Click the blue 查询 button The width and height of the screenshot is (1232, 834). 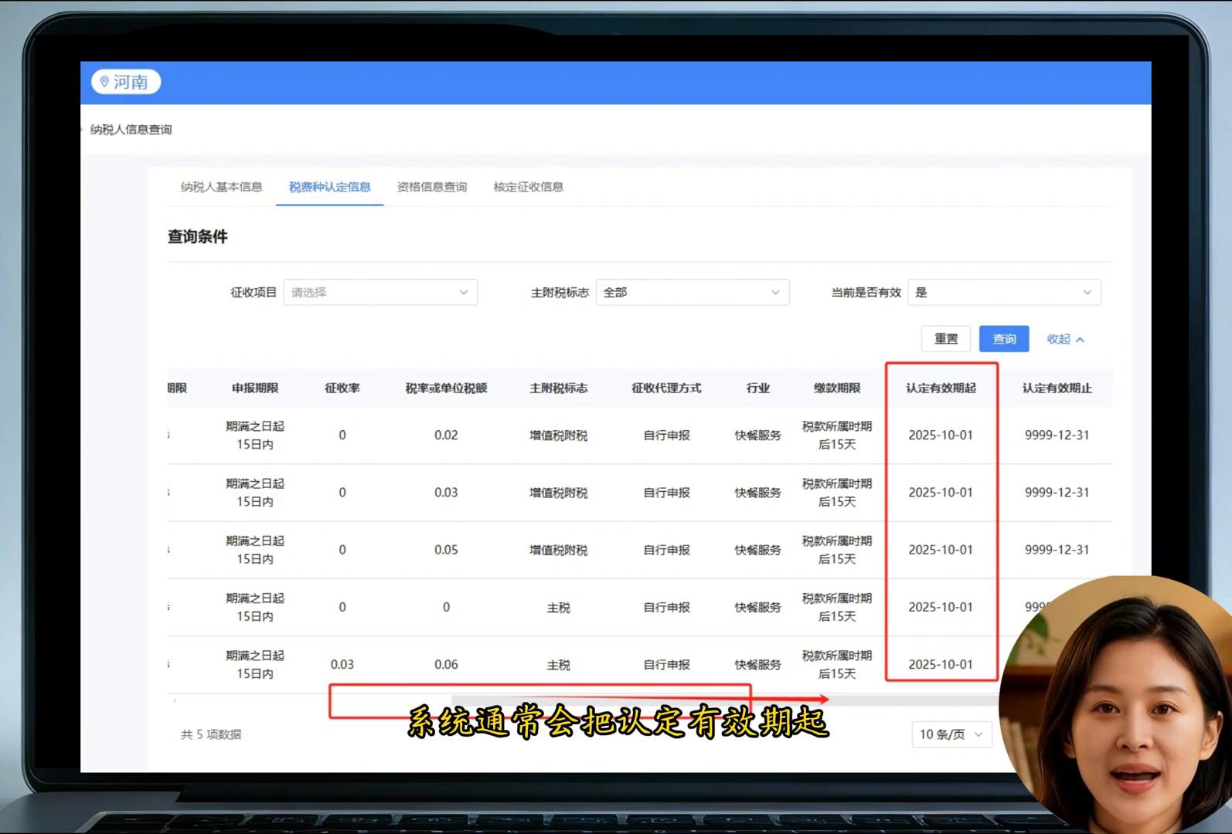coord(1004,339)
